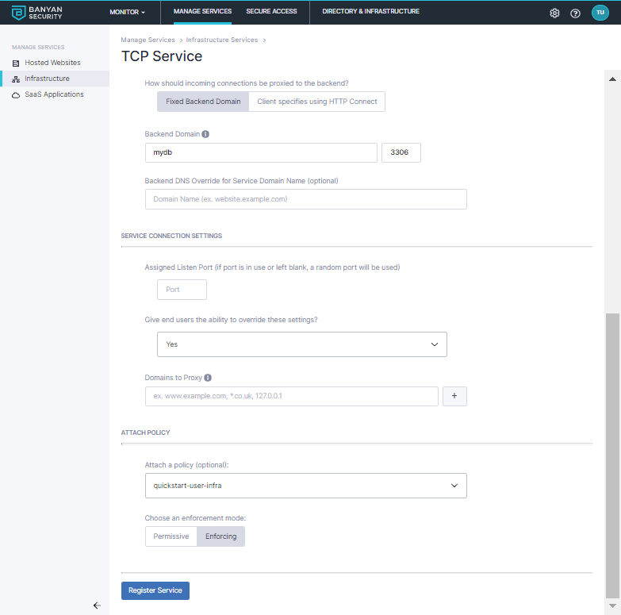
Task: Select Fixed Backend Domain option
Action: (203, 102)
